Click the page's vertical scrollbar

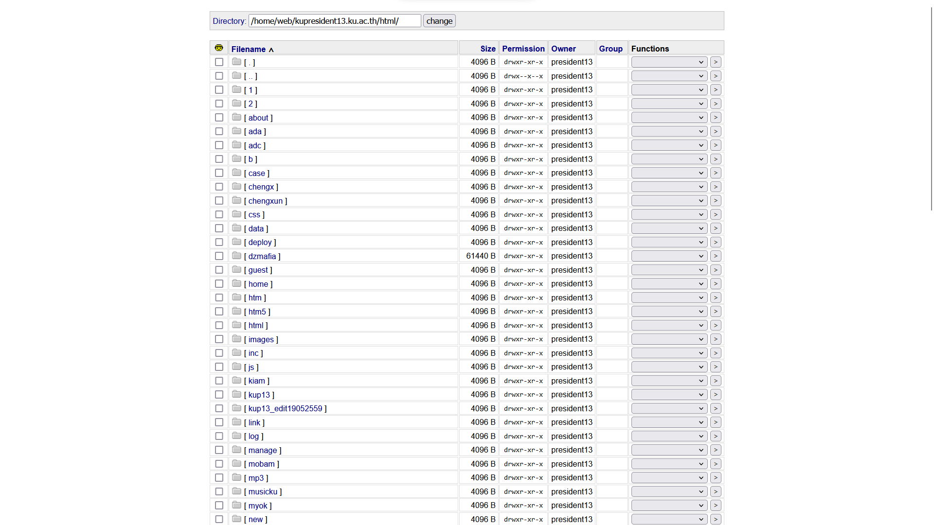coord(932,107)
